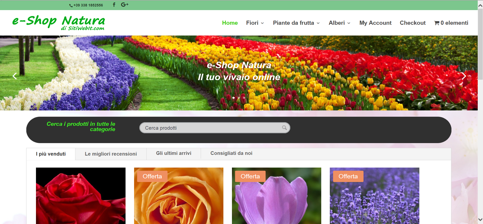Show next slide with right arrow
Viewport: 483px width, 224px height.
pos(464,76)
